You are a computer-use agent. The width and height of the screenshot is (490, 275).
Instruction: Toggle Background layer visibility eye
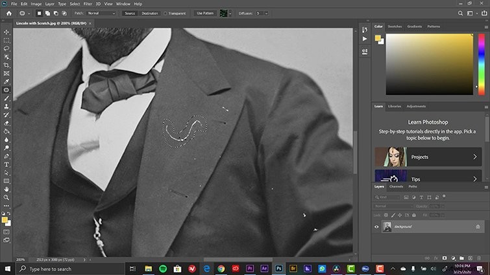pyautogui.click(x=376, y=226)
